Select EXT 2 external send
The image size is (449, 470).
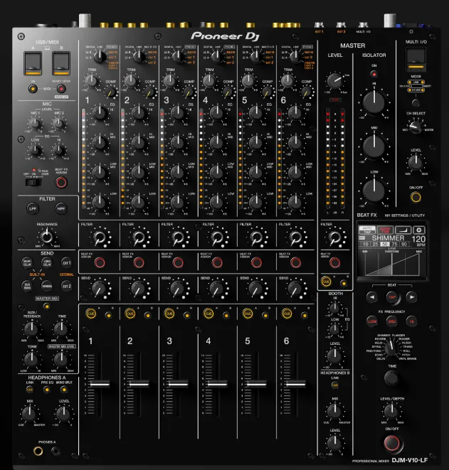(x=67, y=286)
